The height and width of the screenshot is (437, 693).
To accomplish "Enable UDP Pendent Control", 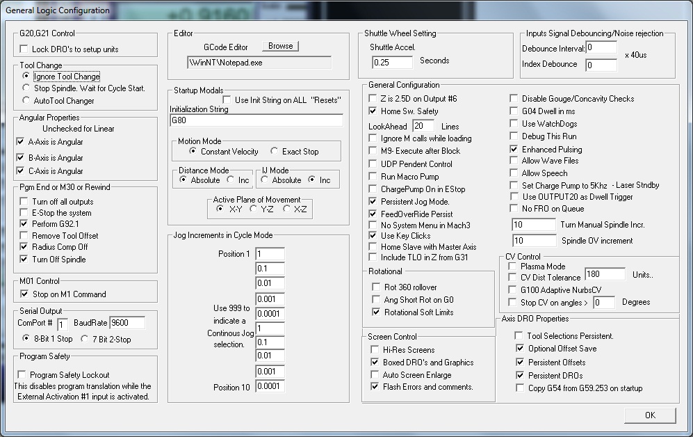I will tap(373, 164).
